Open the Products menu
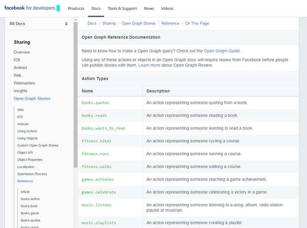The width and height of the screenshot is (307, 228). point(76,8)
